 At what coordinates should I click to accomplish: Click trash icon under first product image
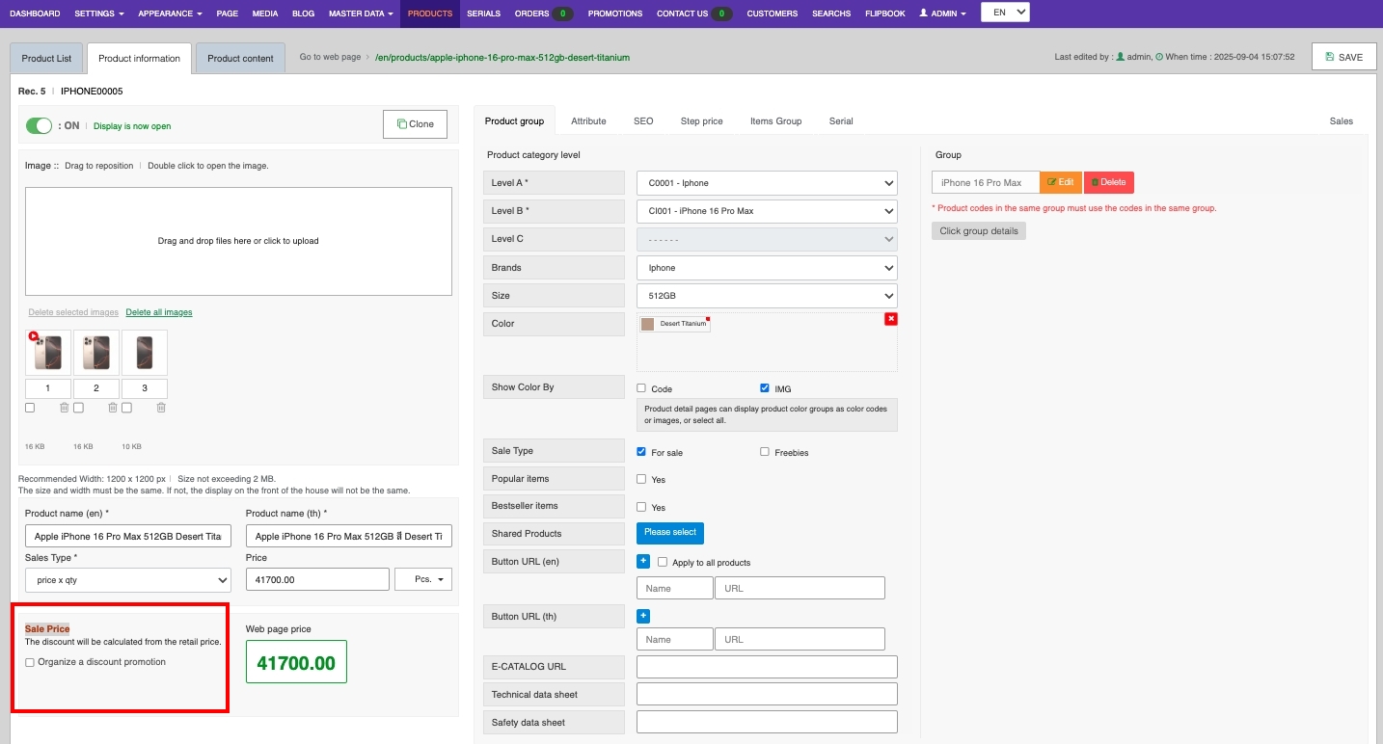pyautogui.click(x=65, y=408)
